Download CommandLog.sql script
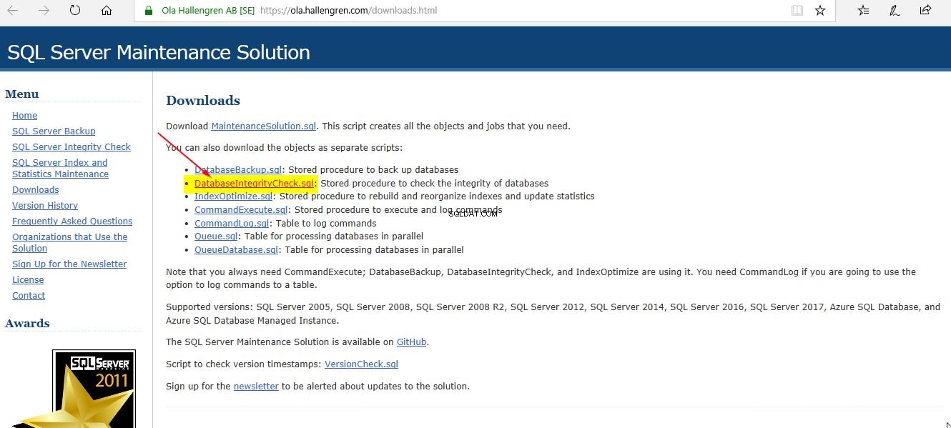The height and width of the screenshot is (428, 951). click(230, 224)
